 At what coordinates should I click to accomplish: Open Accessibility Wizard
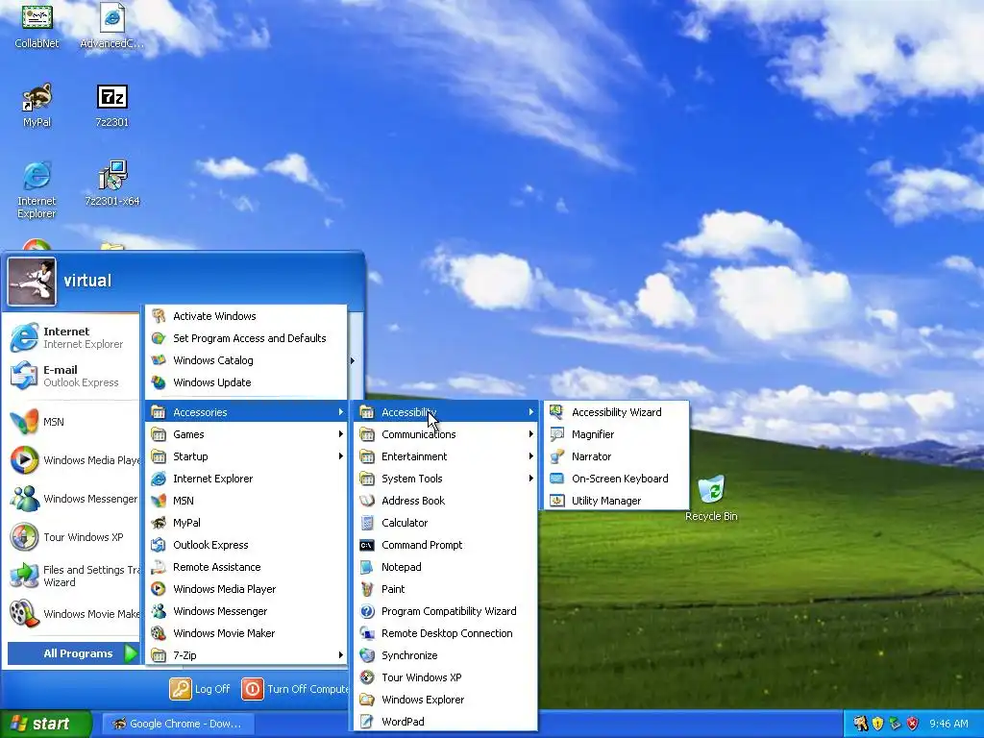click(616, 412)
